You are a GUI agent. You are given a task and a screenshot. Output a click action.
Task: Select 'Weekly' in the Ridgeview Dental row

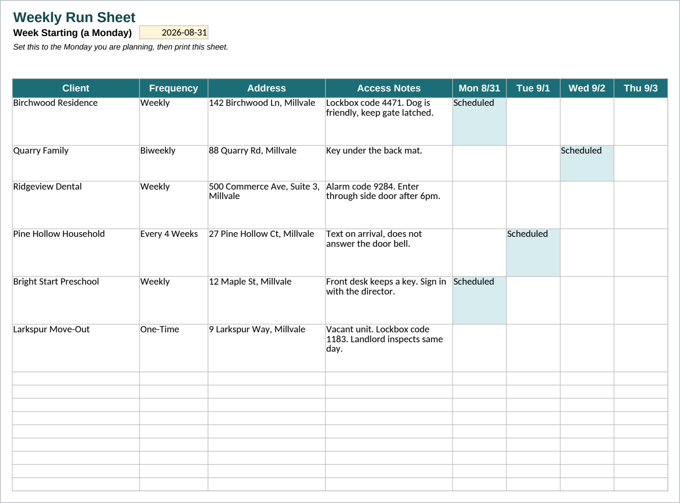(x=174, y=205)
